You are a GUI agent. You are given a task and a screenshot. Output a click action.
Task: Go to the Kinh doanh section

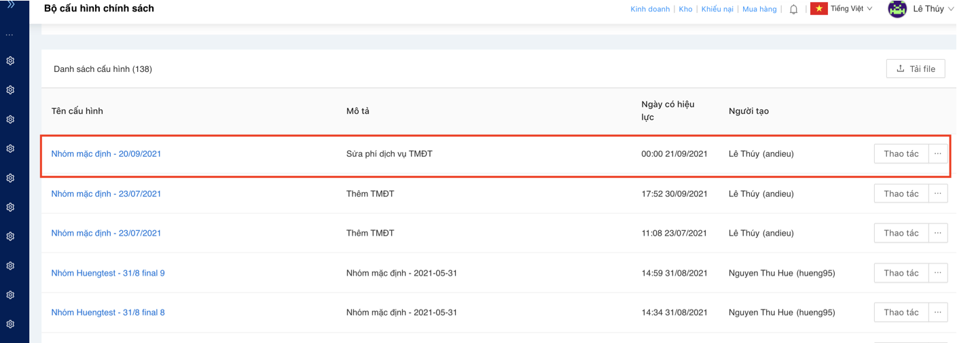[650, 10]
